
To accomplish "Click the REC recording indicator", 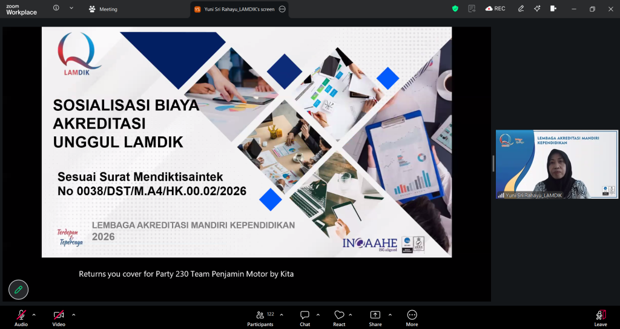I will (495, 8).
